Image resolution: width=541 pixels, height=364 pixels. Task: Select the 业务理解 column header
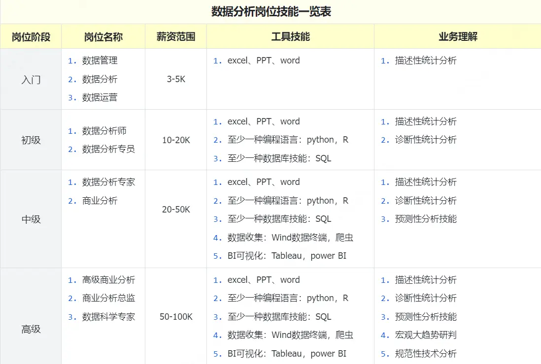coord(458,37)
